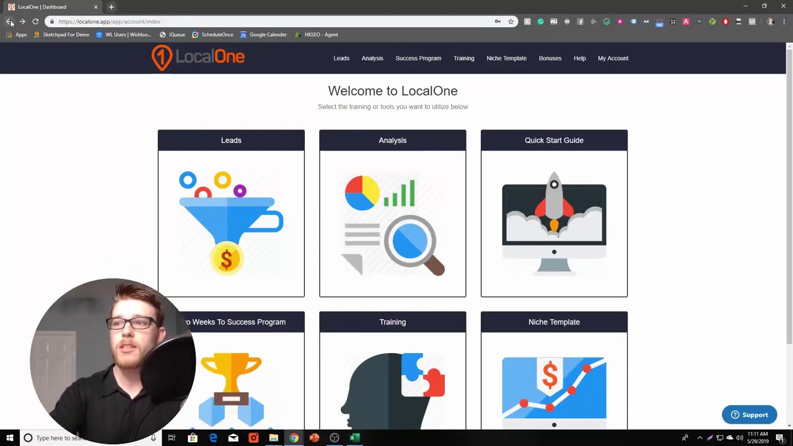Image resolution: width=793 pixels, height=446 pixels.
Task: Open the Analysis magnifier card
Action: click(x=392, y=213)
